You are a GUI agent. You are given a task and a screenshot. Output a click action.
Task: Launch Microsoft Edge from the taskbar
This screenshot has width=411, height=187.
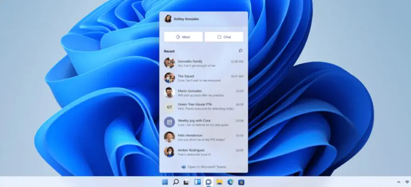pos(230,182)
